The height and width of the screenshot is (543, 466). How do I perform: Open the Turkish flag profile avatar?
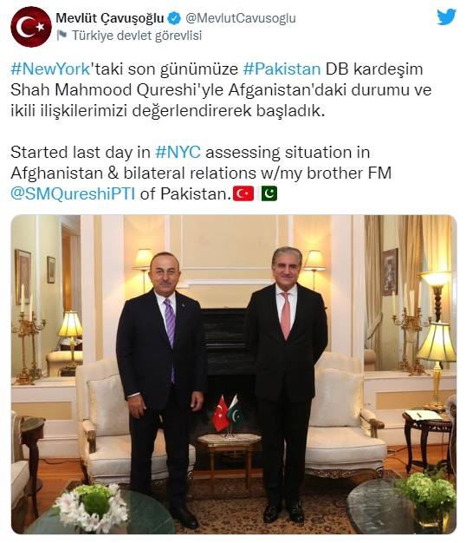point(31,27)
